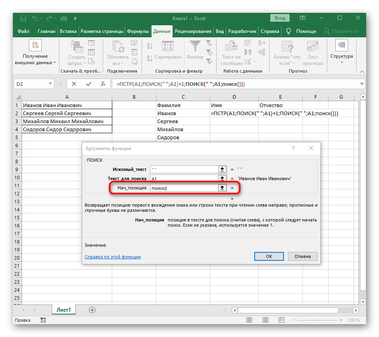Click the fx insert function icon
379x337 pixels.
click(x=103, y=84)
